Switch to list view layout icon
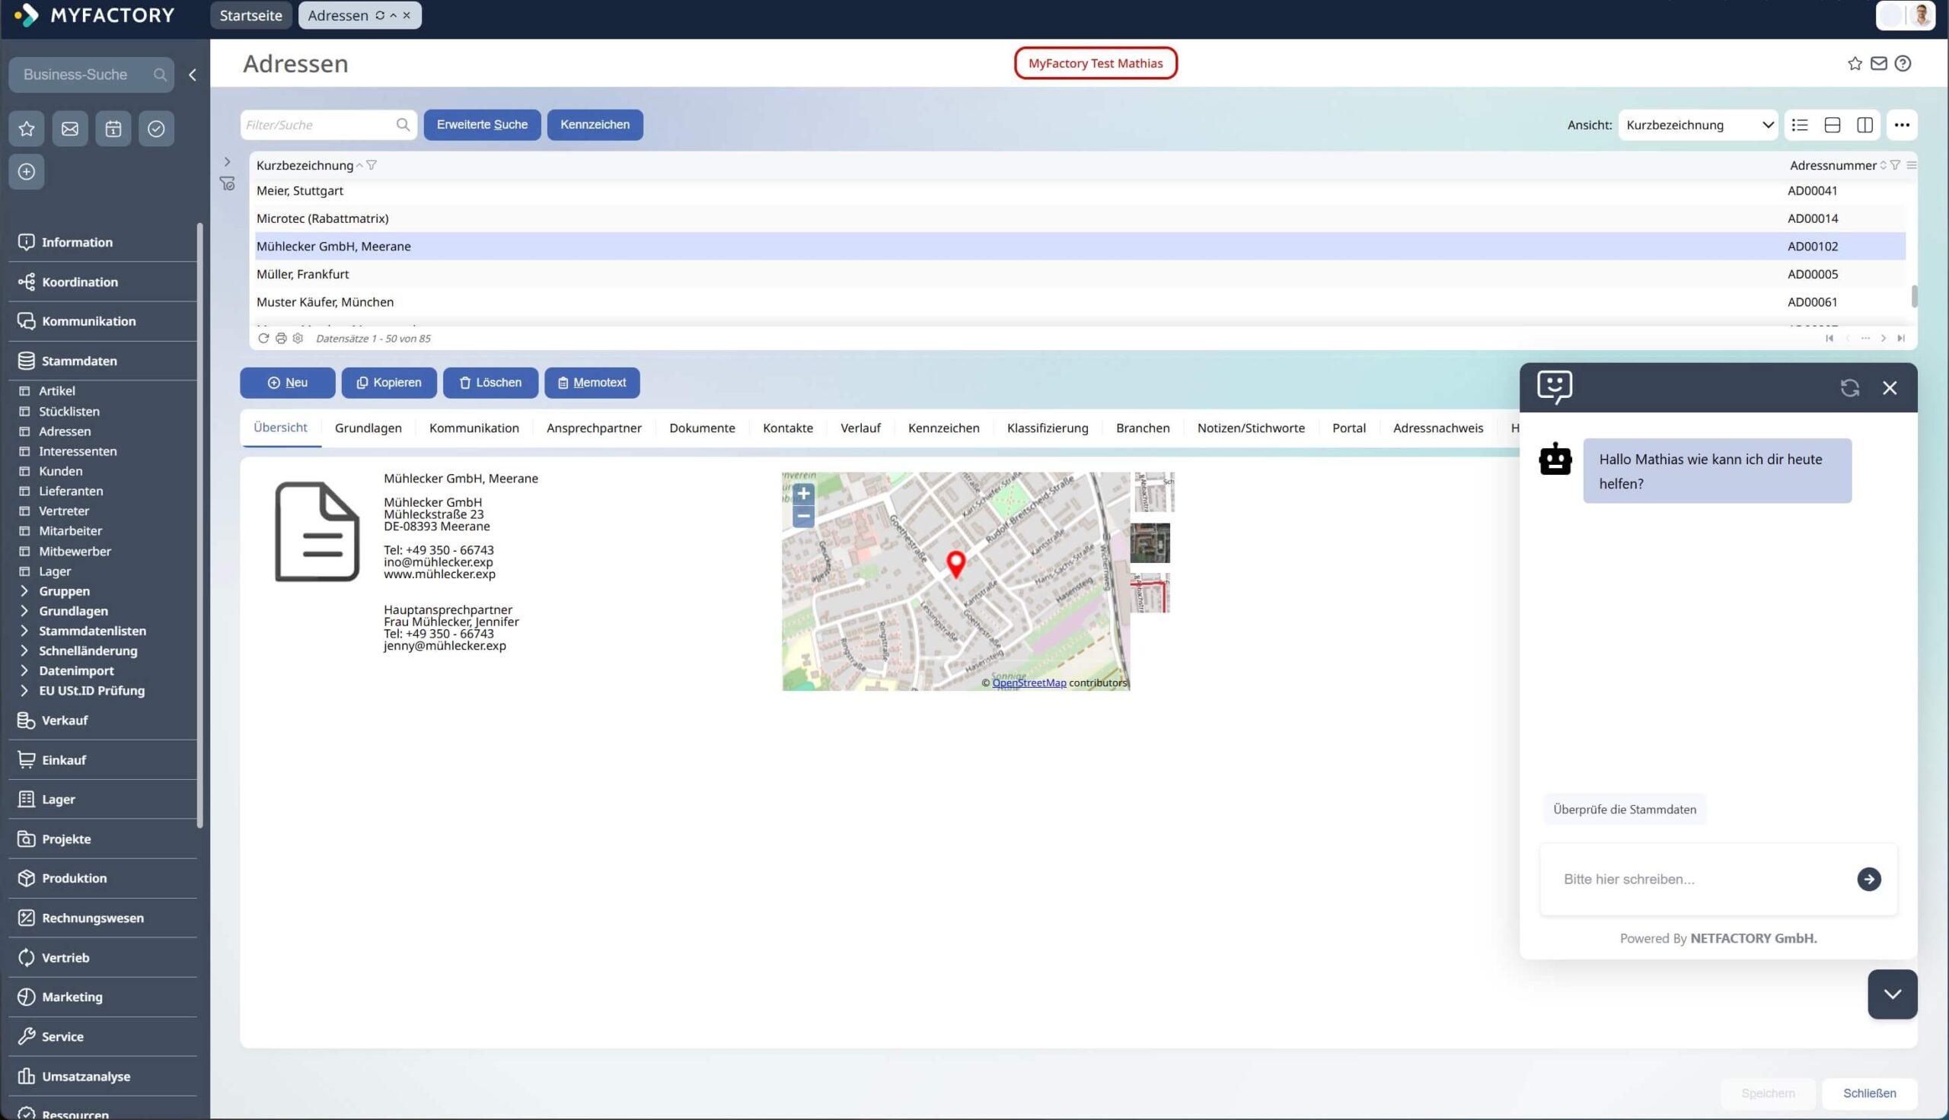 (1800, 125)
